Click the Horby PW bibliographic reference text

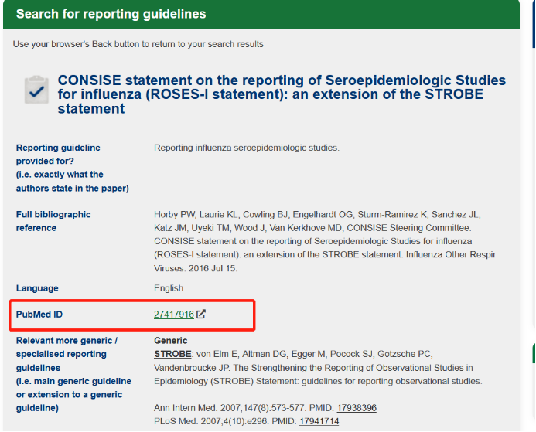click(x=325, y=241)
